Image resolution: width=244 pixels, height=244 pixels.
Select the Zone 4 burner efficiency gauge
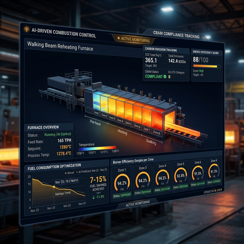pos(162,178)
